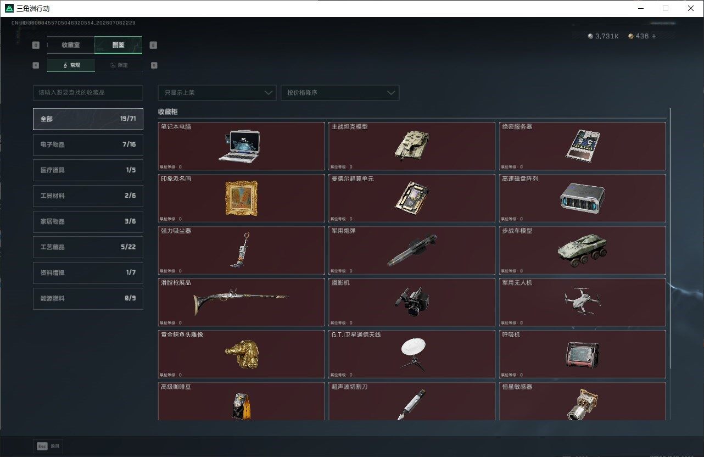Toggle the 限定 sub-tab

pyautogui.click(x=119, y=65)
